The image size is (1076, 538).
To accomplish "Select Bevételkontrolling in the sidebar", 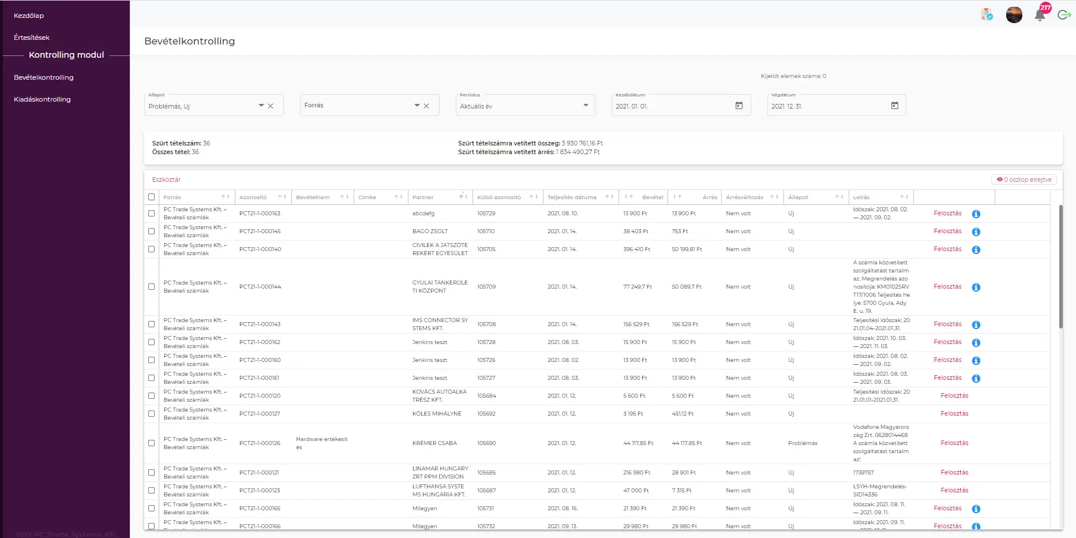I will [44, 77].
